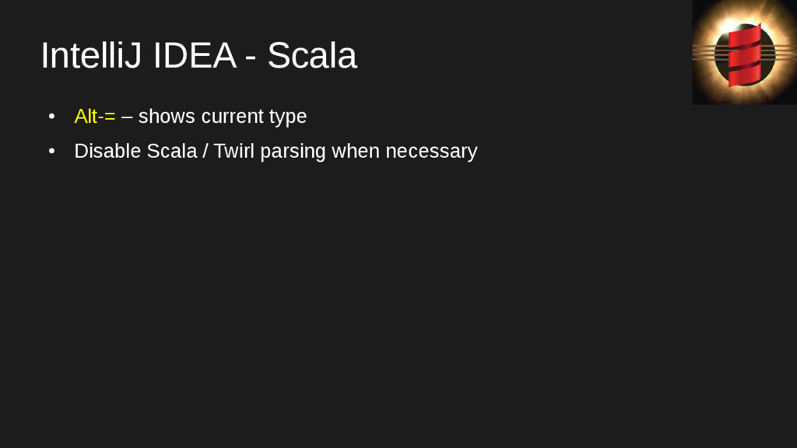Viewport: 797px width, 448px height.
Task: Click the word type in first bullet
Action: click(288, 117)
